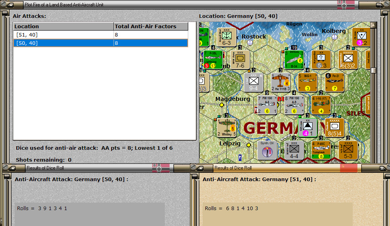Select the Whitley bomber unit
Screen dimensions: 390x226
(226, 127)
